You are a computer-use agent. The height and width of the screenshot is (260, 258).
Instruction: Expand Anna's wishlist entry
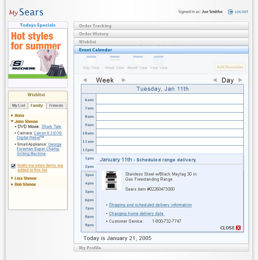(x=12, y=115)
